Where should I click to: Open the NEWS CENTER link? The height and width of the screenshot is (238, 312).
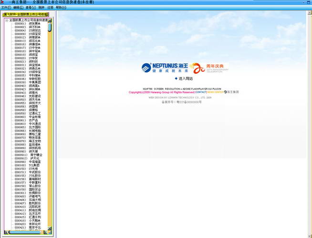point(215,92)
